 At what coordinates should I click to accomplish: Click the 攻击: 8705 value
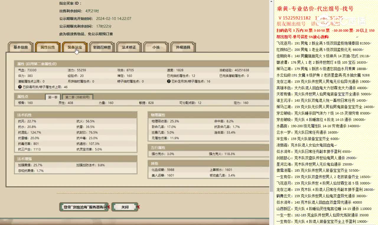point(126,70)
